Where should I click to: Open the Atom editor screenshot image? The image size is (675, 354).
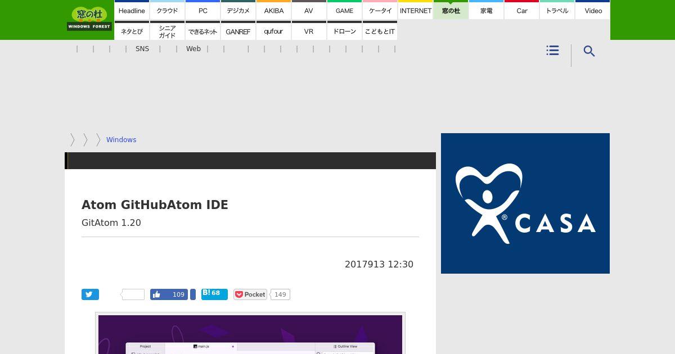click(250, 333)
